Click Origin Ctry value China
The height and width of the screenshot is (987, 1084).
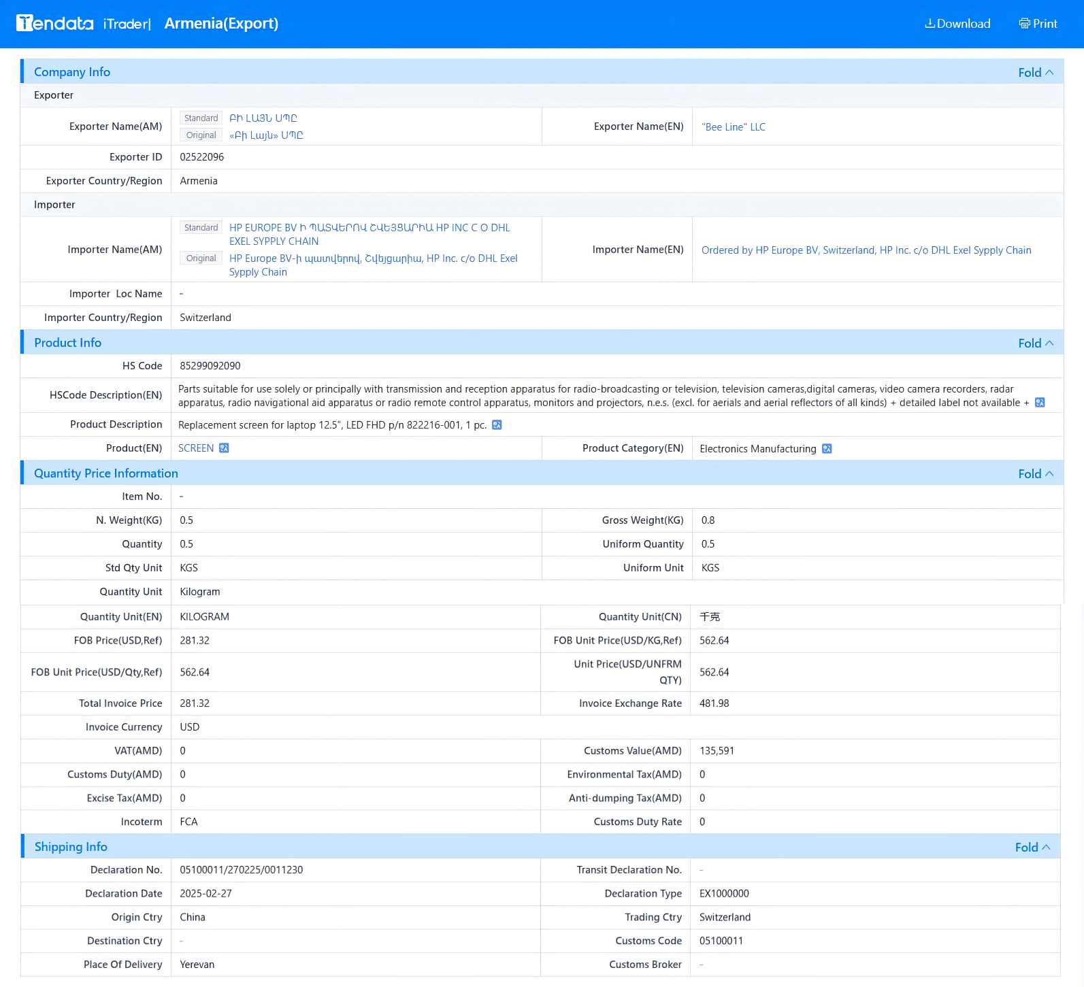pos(193,918)
